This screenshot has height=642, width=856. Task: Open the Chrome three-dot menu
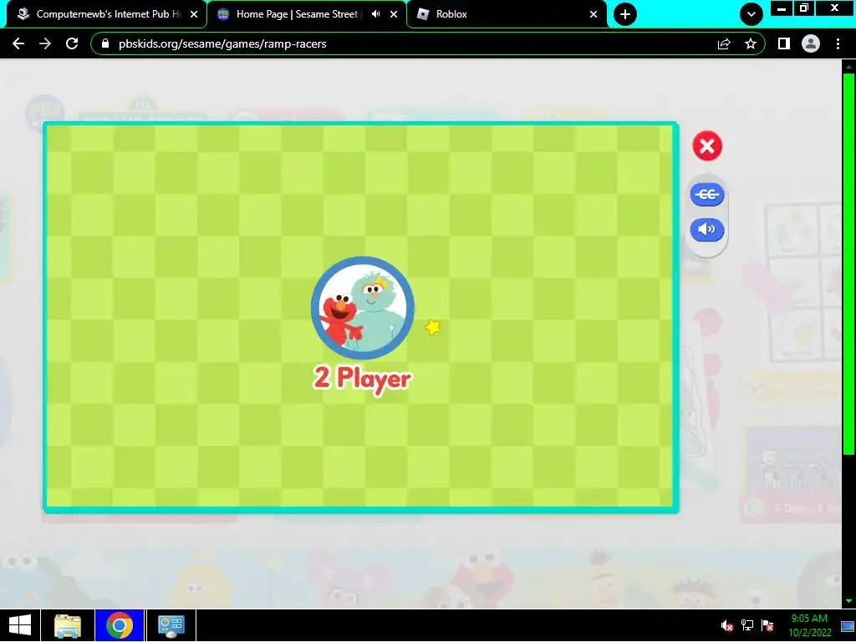838,43
